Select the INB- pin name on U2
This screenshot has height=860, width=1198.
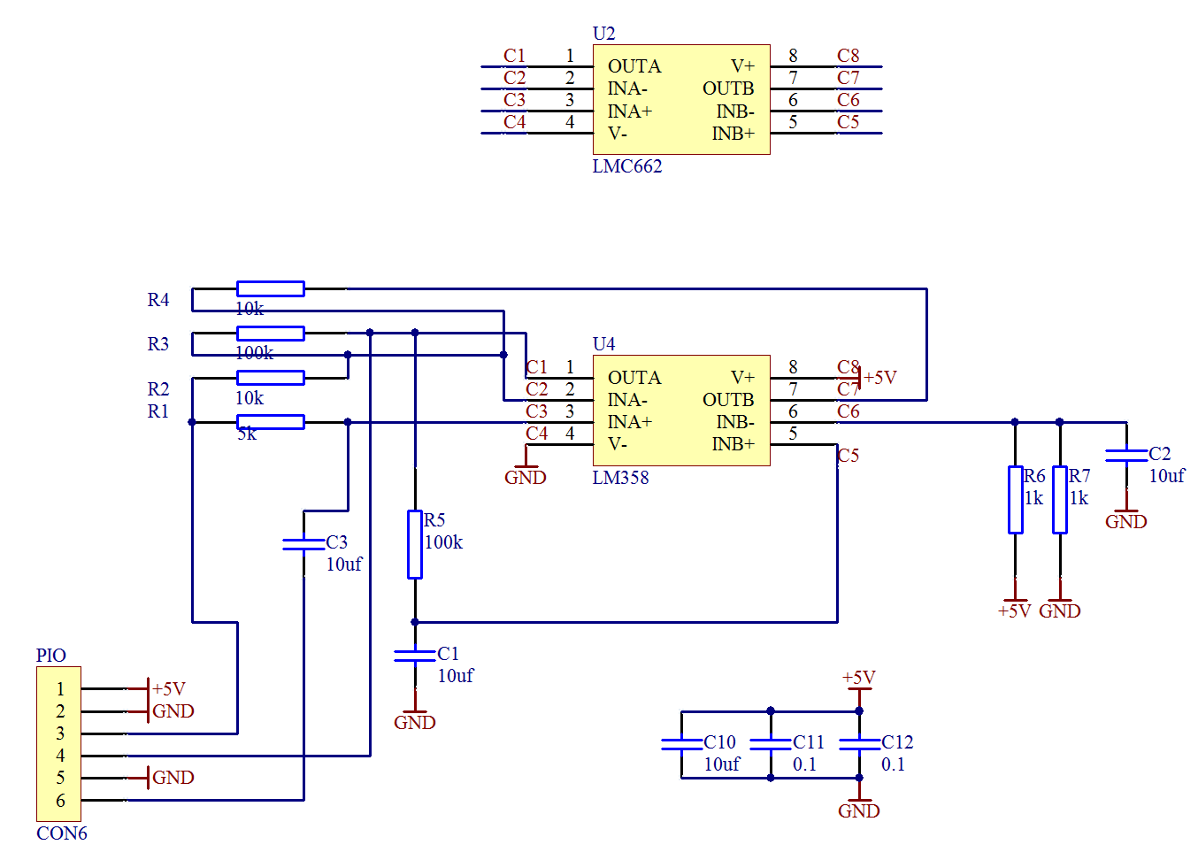pos(735,111)
